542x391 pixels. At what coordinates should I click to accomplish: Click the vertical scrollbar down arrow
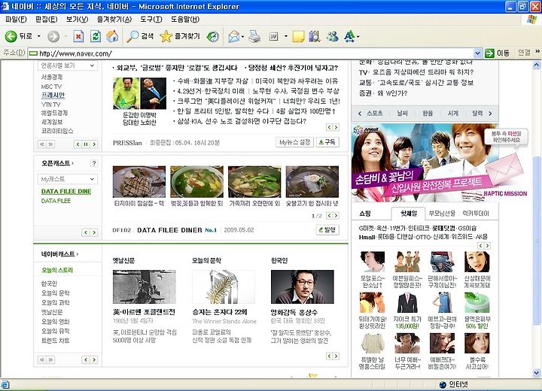tap(536, 373)
